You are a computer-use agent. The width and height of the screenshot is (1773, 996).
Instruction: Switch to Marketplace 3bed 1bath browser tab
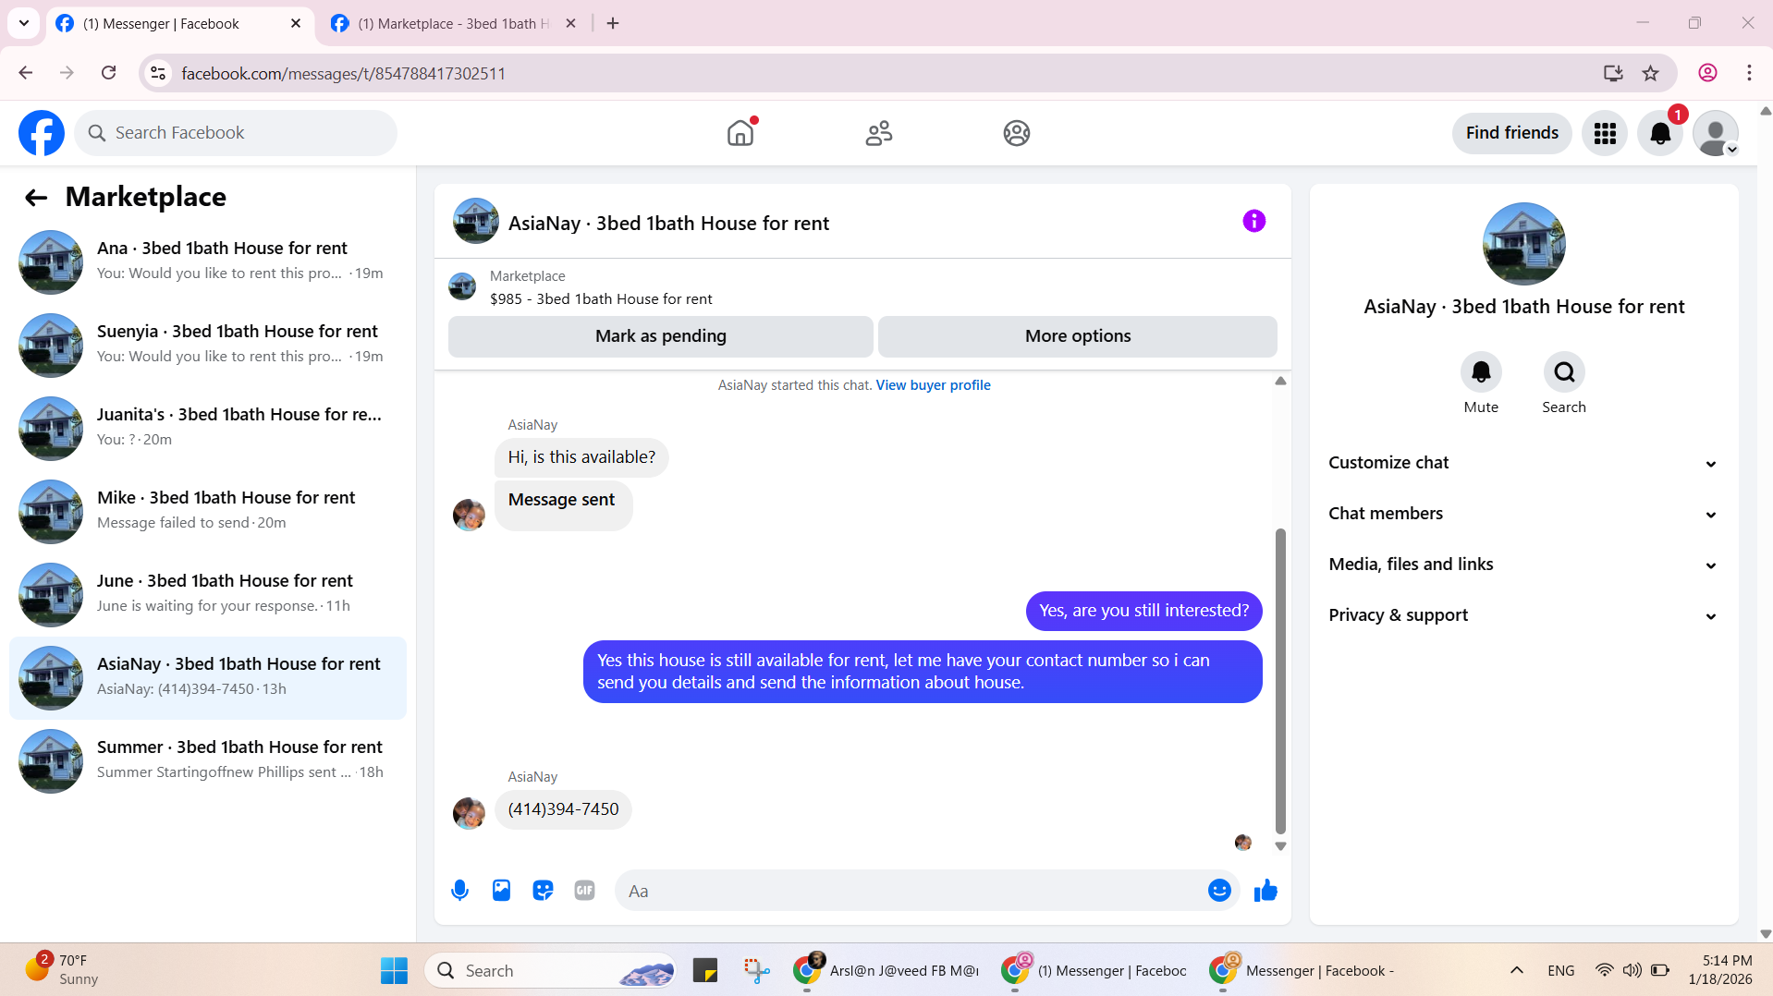coord(454,24)
